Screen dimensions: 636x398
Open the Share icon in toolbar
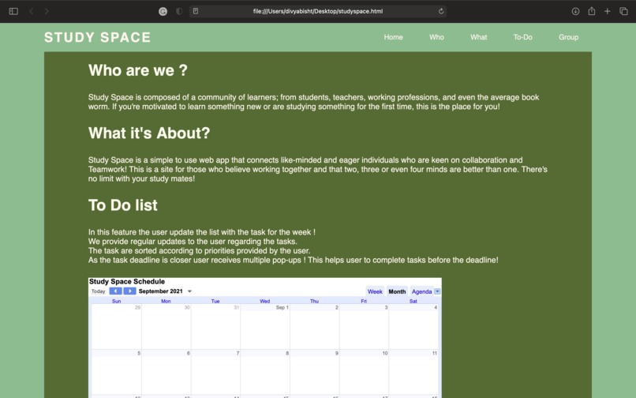point(591,11)
